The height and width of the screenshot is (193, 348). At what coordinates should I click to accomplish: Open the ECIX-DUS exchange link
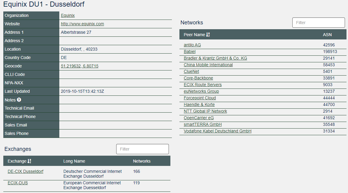coord(18,183)
